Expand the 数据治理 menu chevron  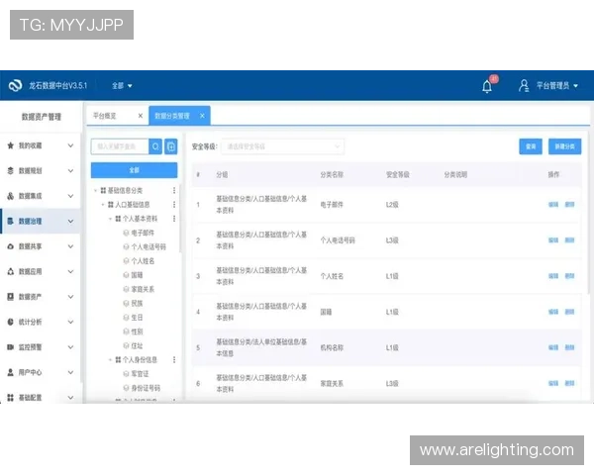(70, 222)
